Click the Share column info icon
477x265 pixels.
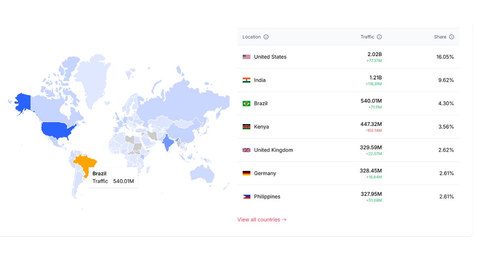point(451,37)
